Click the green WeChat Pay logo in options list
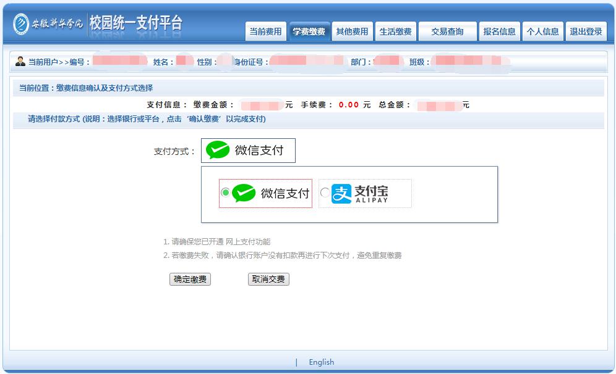The height and width of the screenshot is (374, 616). coord(244,193)
